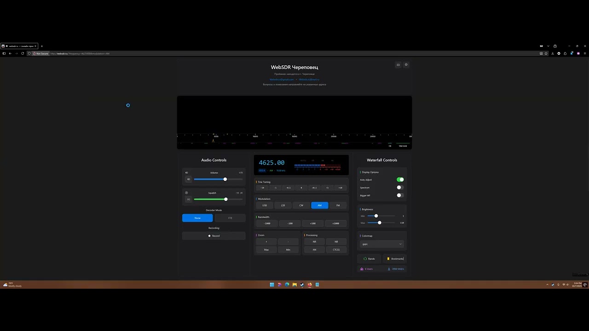The image size is (589, 331).
Task: Zoom in with the + button
Action: tap(266, 241)
